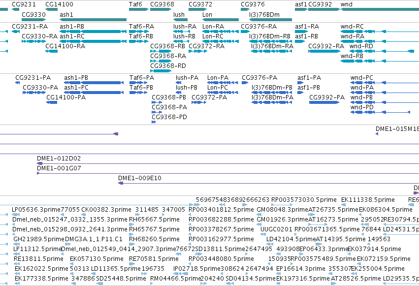The image size is (419, 286).
Task: Click the RH65667.5prime EST label
Action: (154, 220)
